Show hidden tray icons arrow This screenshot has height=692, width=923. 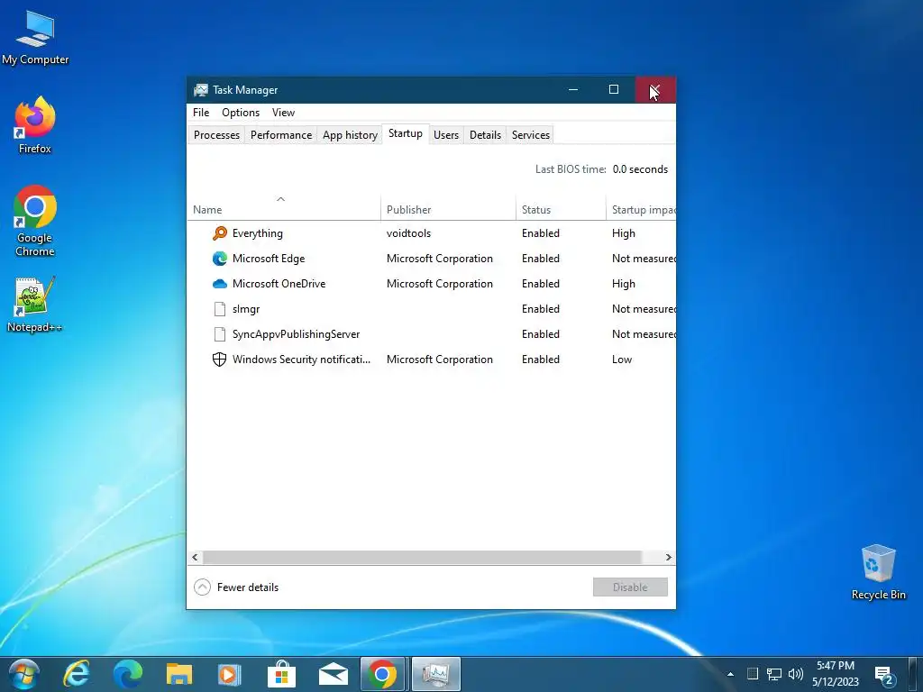730,674
